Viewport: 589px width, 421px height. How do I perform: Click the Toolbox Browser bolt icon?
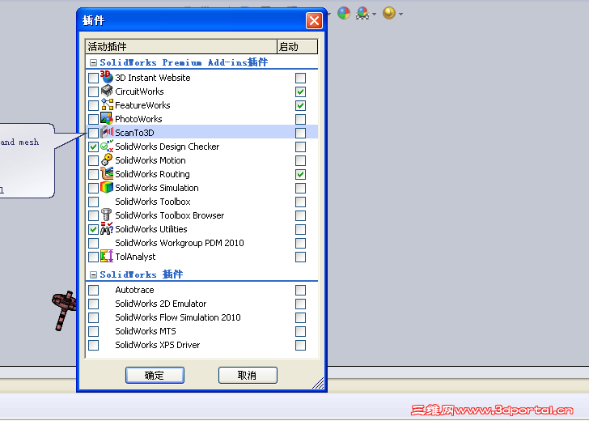(107, 215)
